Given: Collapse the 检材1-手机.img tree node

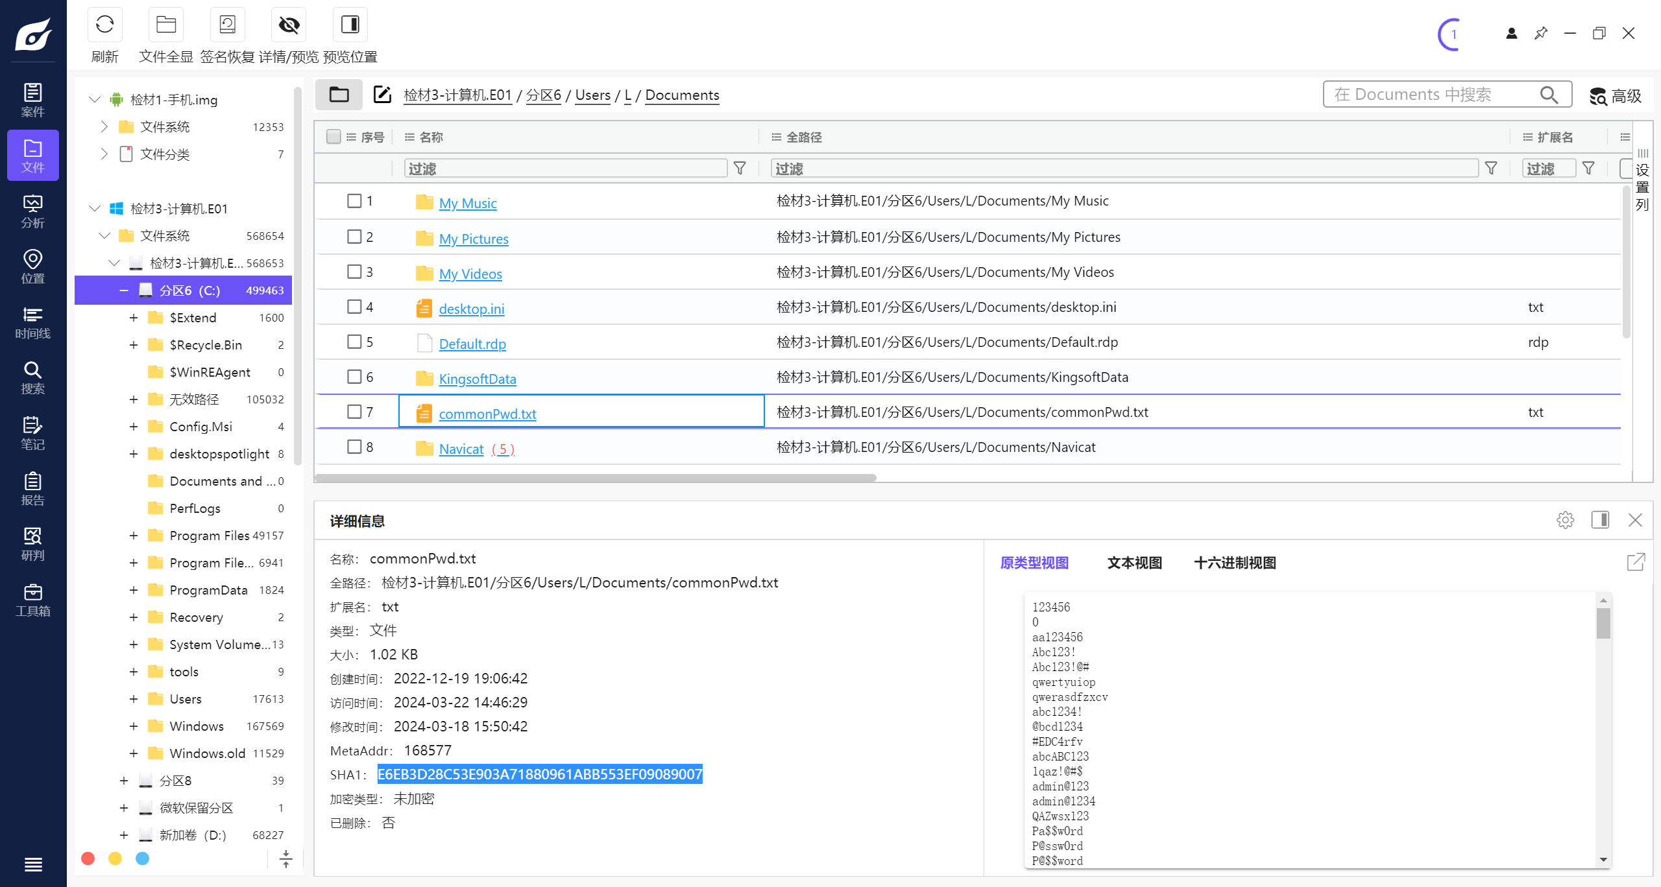Looking at the screenshot, I should 95,99.
